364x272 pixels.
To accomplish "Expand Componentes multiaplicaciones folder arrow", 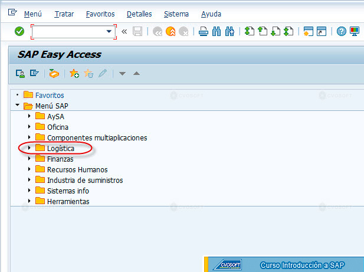I will coord(29,137).
